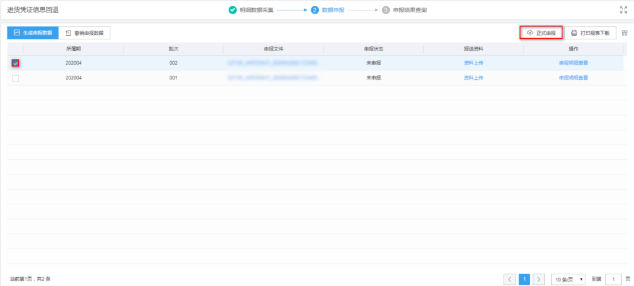Click the 所属期 column header
This screenshot has height=286, width=634.
tap(73, 49)
